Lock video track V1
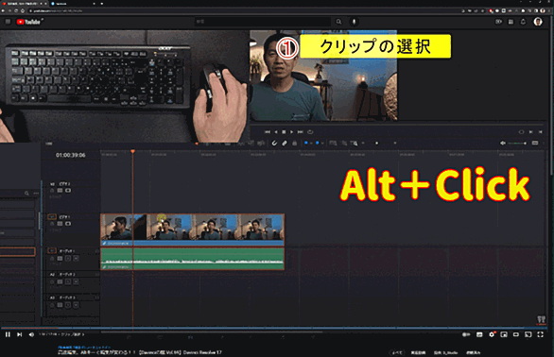554x357 pixels. click(x=52, y=224)
